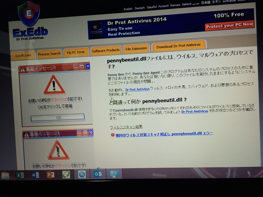The width and height of the screenshot is (263, 197).
Task: Open the green sync arrows taskbar app
Action: (x=66, y=174)
